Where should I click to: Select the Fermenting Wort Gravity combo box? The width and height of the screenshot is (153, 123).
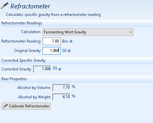88,32
